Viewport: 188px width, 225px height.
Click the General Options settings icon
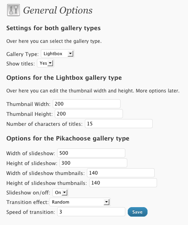13,10
